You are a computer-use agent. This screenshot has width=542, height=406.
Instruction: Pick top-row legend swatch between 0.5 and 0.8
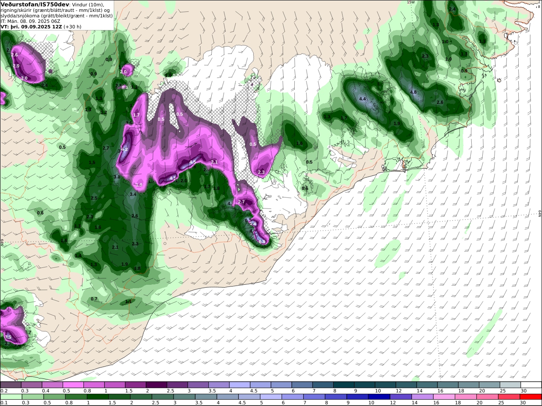pos(73,385)
